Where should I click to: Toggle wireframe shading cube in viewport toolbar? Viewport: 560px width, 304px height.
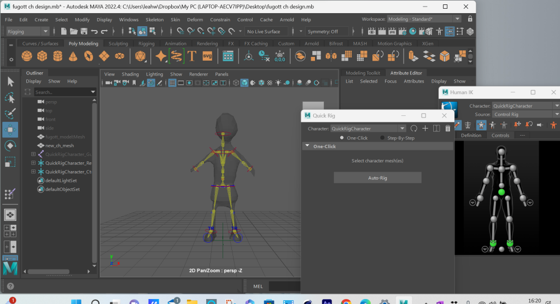point(236,83)
